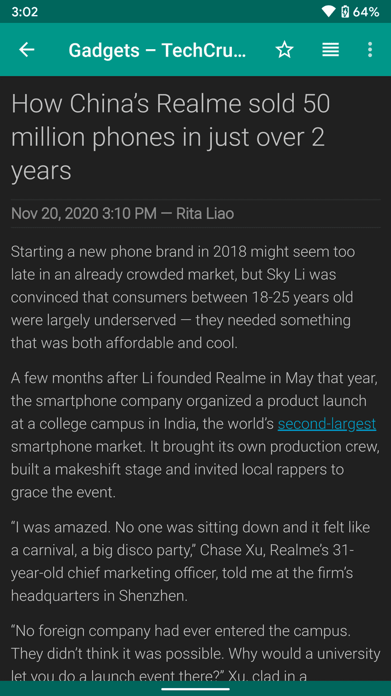Click the article headline about Realme
Viewport: 391px width, 696px height.
(x=171, y=137)
